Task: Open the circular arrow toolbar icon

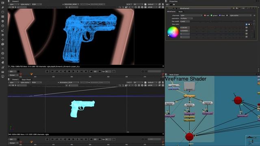Action: click(x=3, y=54)
